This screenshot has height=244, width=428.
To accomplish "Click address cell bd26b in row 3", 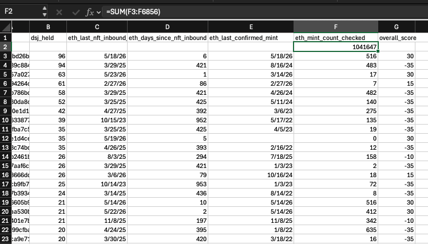I will tap(21, 56).
